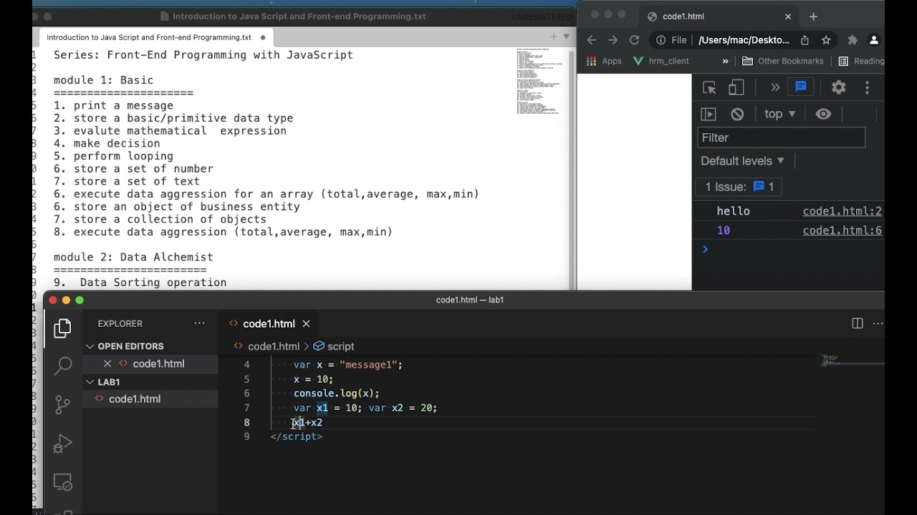Add new tab in Sublime Text

pyautogui.click(x=553, y=36)
